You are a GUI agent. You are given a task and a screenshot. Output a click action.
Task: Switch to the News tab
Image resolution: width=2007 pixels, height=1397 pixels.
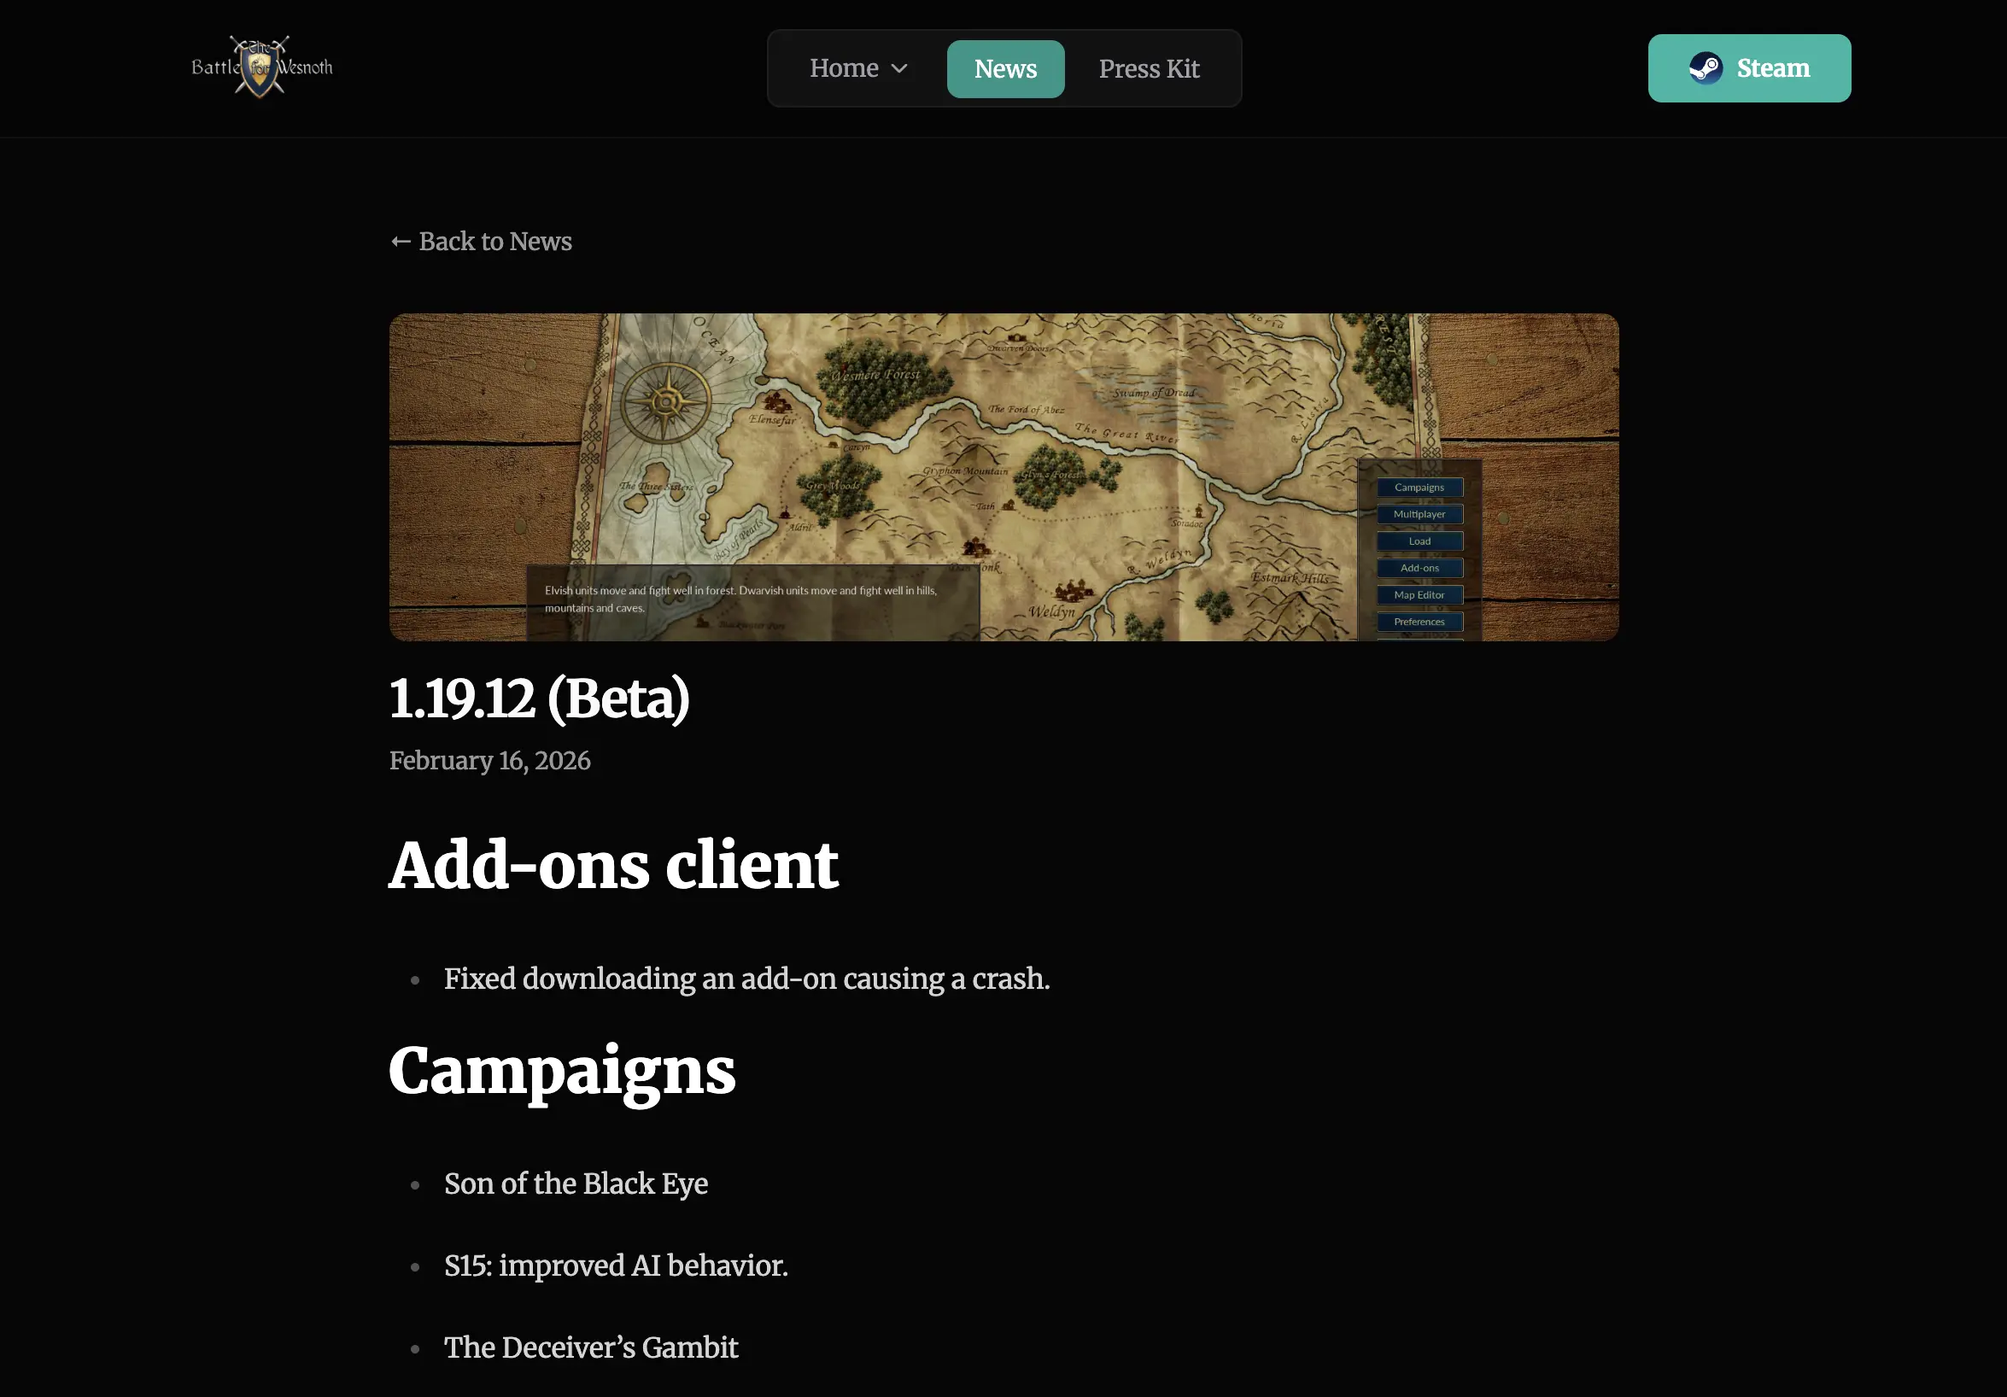click(x=1005, y=69)
